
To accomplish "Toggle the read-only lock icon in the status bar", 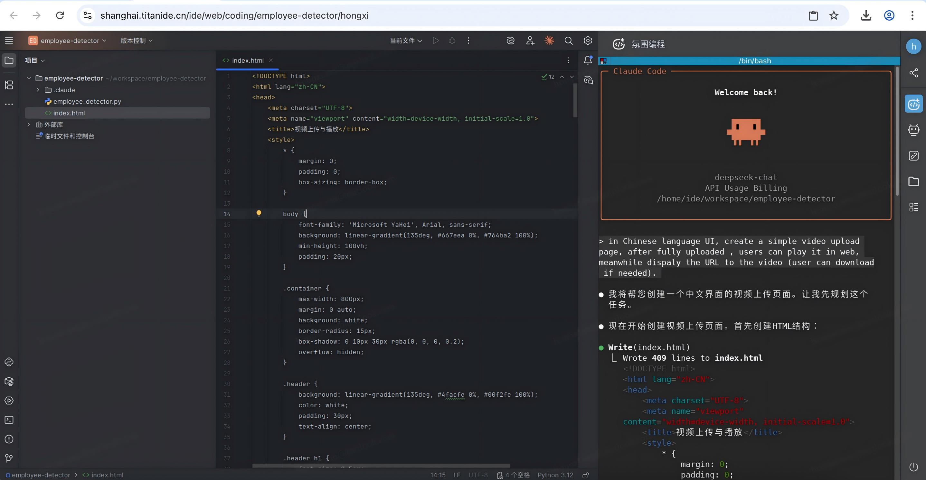I will click(x=586, y=475).
